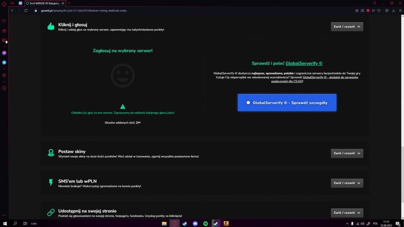This screenshot has height=227, width=404.
Task: Open Twitch panel in the sidebar
Action: 4,40
